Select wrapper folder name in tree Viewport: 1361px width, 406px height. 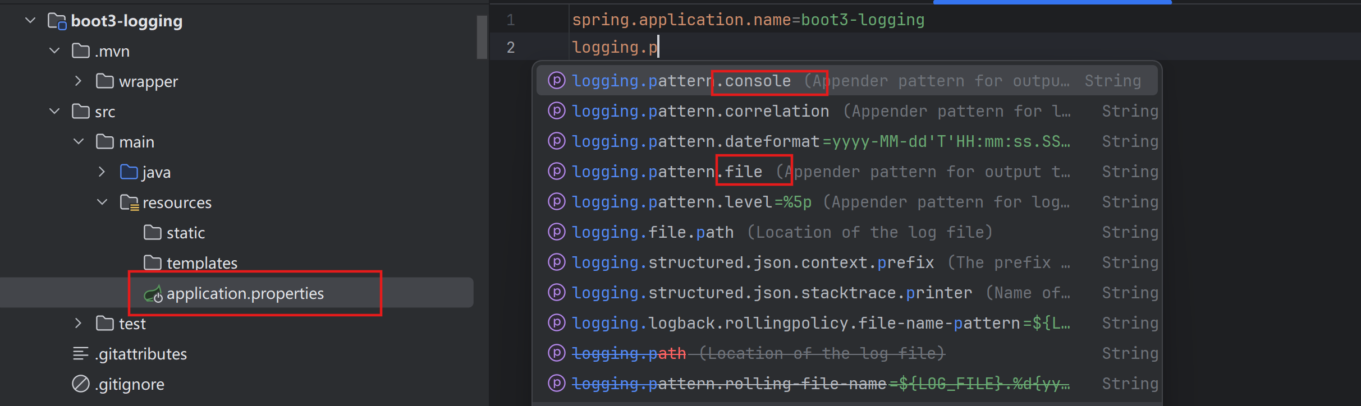click(148, 82)
